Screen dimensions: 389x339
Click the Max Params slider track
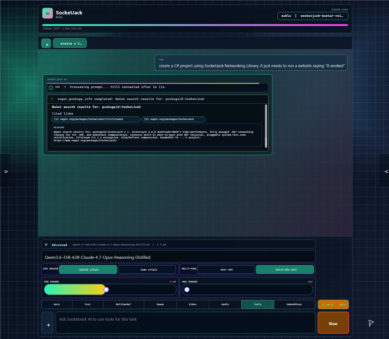point(248,290)
